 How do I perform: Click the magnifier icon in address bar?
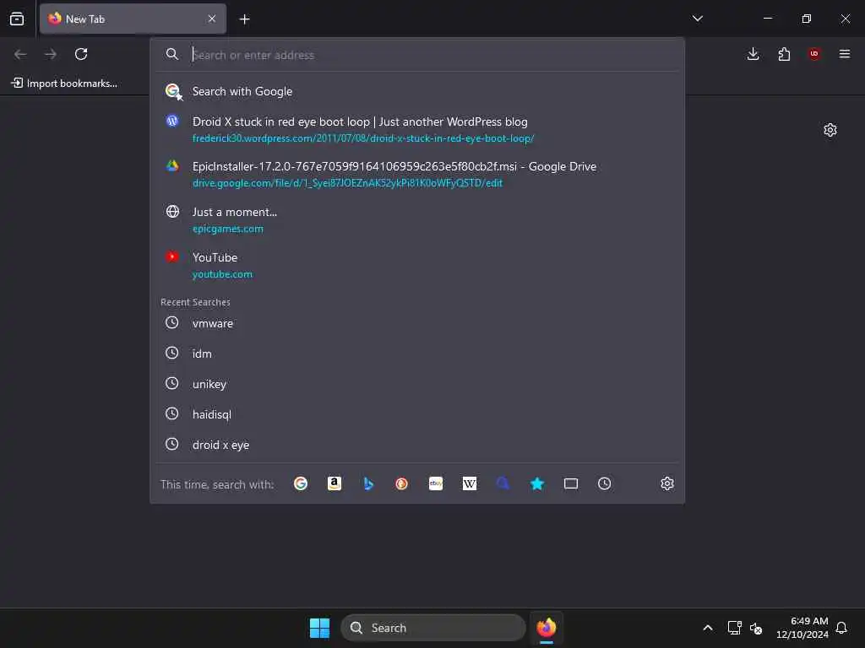pyautogui.click(x=172, y=54)
